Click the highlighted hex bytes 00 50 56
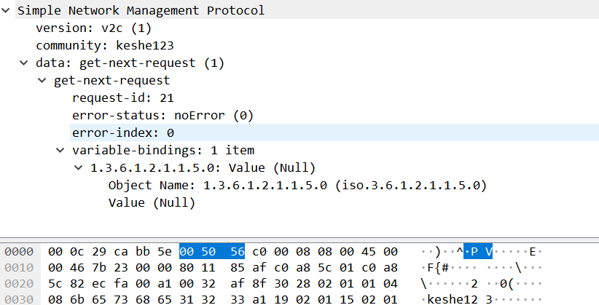 (x=211, y=251)
